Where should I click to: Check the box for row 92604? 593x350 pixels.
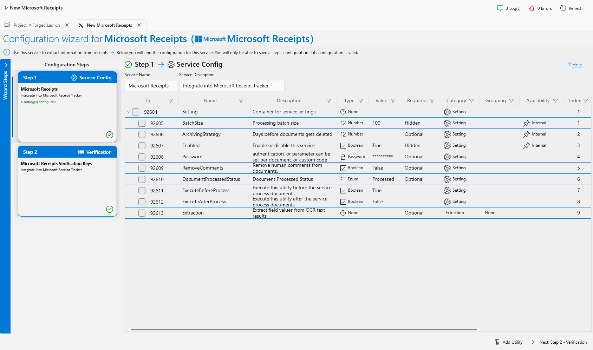point(136,112)
